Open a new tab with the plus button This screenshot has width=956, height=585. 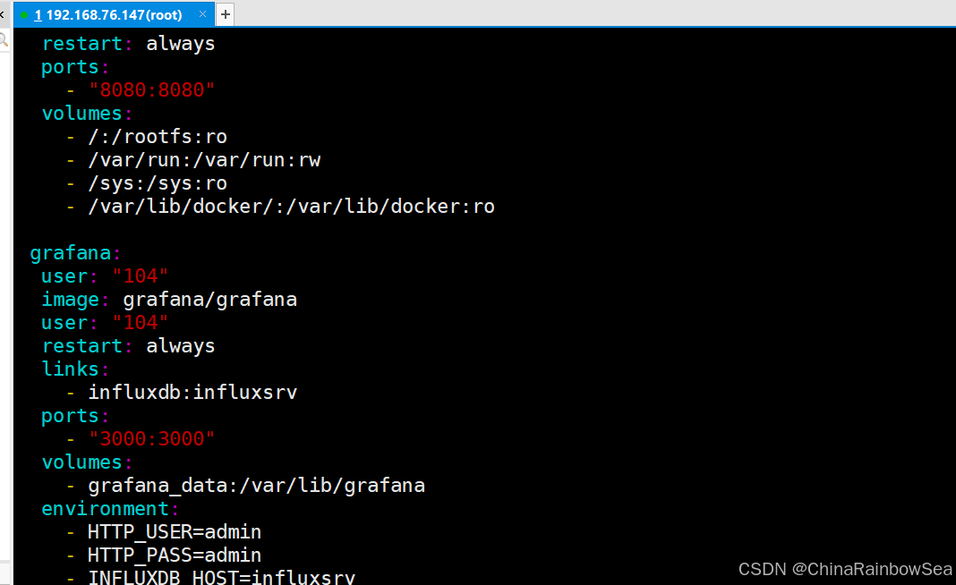(x=224, y=14)
